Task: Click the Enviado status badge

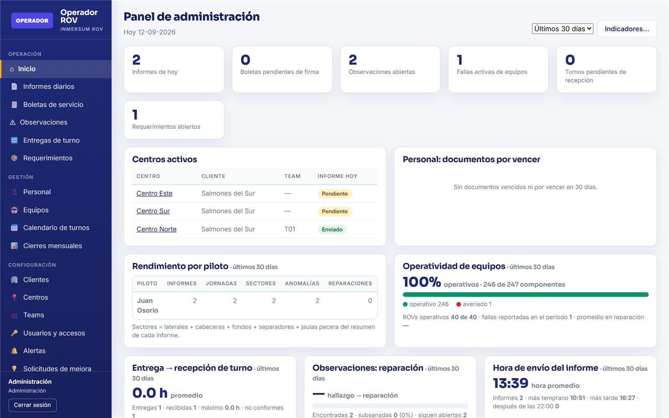Action: 332,229
